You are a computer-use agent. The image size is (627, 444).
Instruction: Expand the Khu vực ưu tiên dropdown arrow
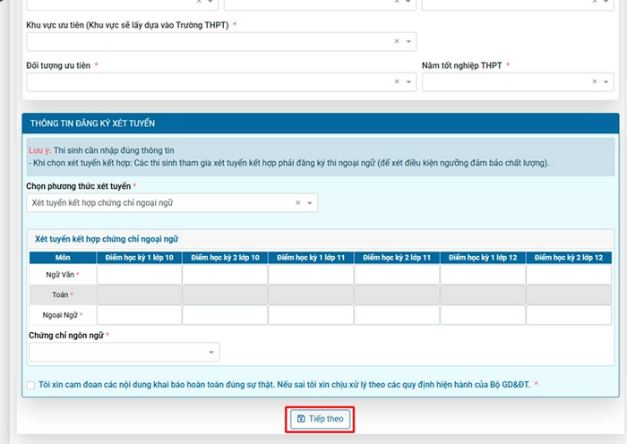(408, 41)
